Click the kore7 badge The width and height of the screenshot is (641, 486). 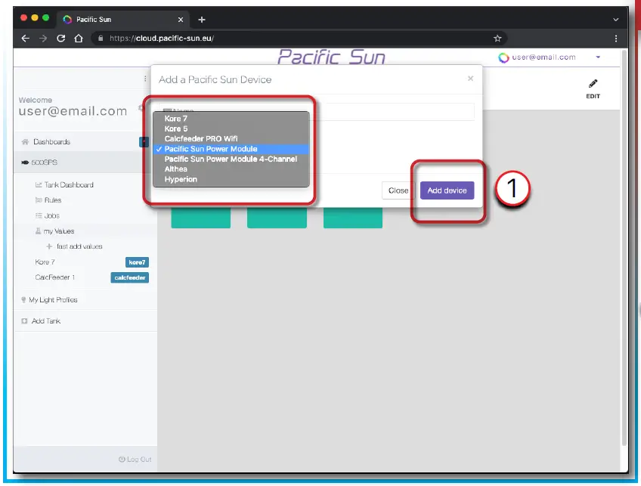[x=137, y=262]
